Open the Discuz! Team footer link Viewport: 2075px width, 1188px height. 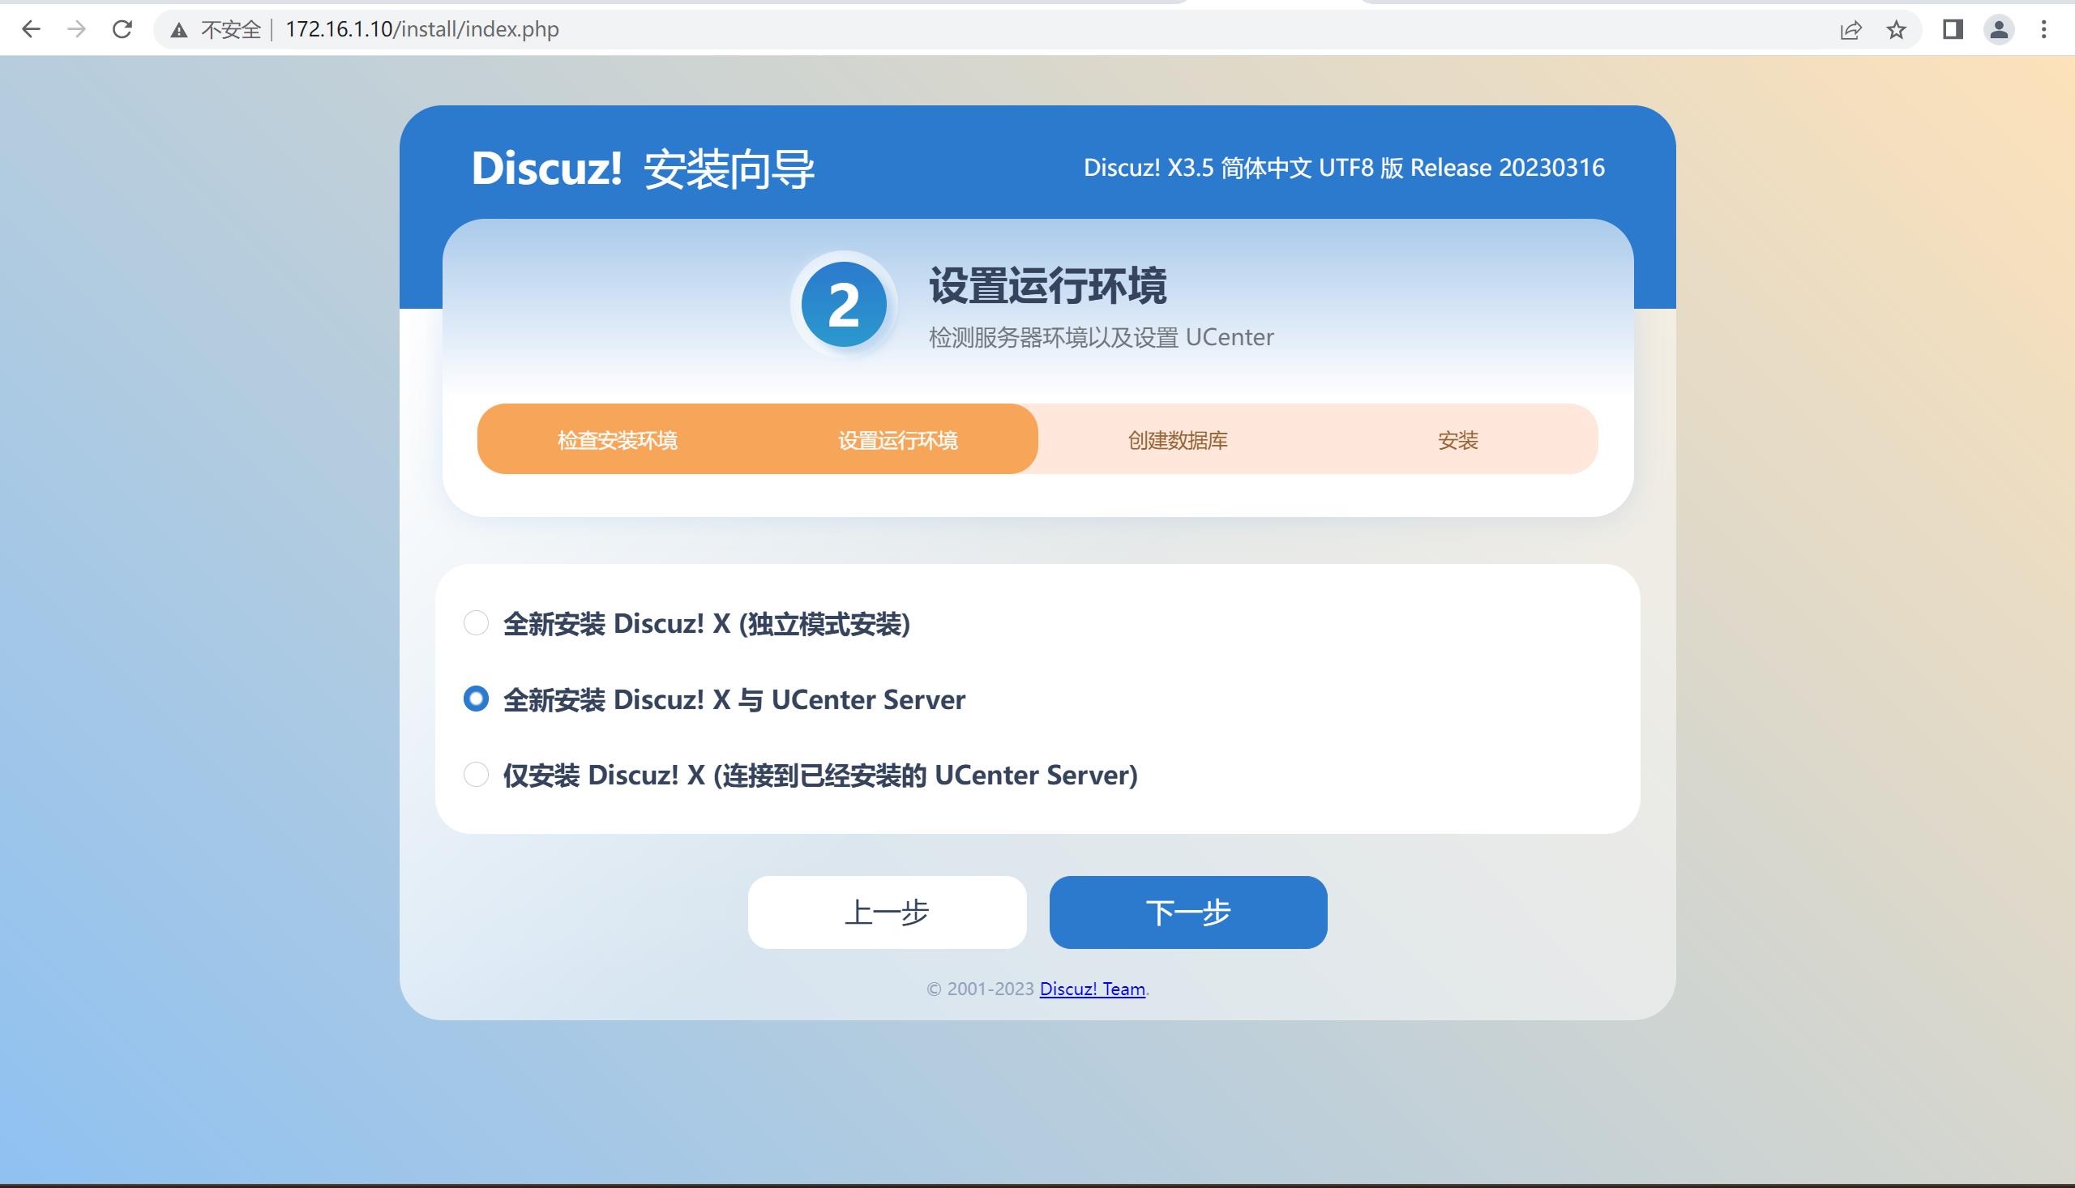pyautogui.click(x=1092, y=989)
